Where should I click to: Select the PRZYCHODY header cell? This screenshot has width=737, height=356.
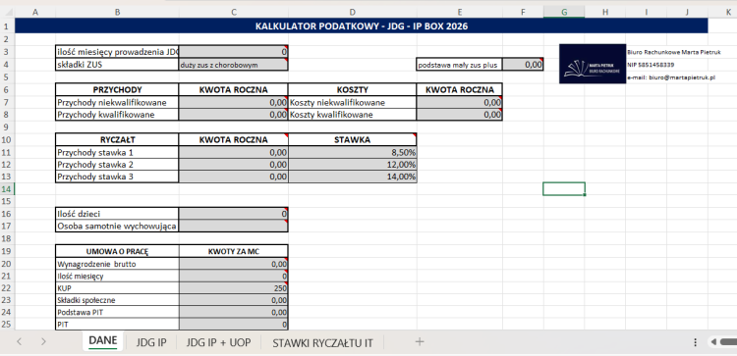pos(117,89)
